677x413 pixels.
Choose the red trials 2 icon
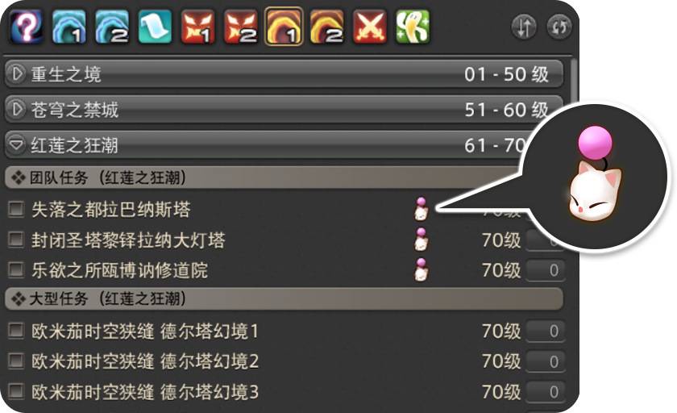pos(241,27)
